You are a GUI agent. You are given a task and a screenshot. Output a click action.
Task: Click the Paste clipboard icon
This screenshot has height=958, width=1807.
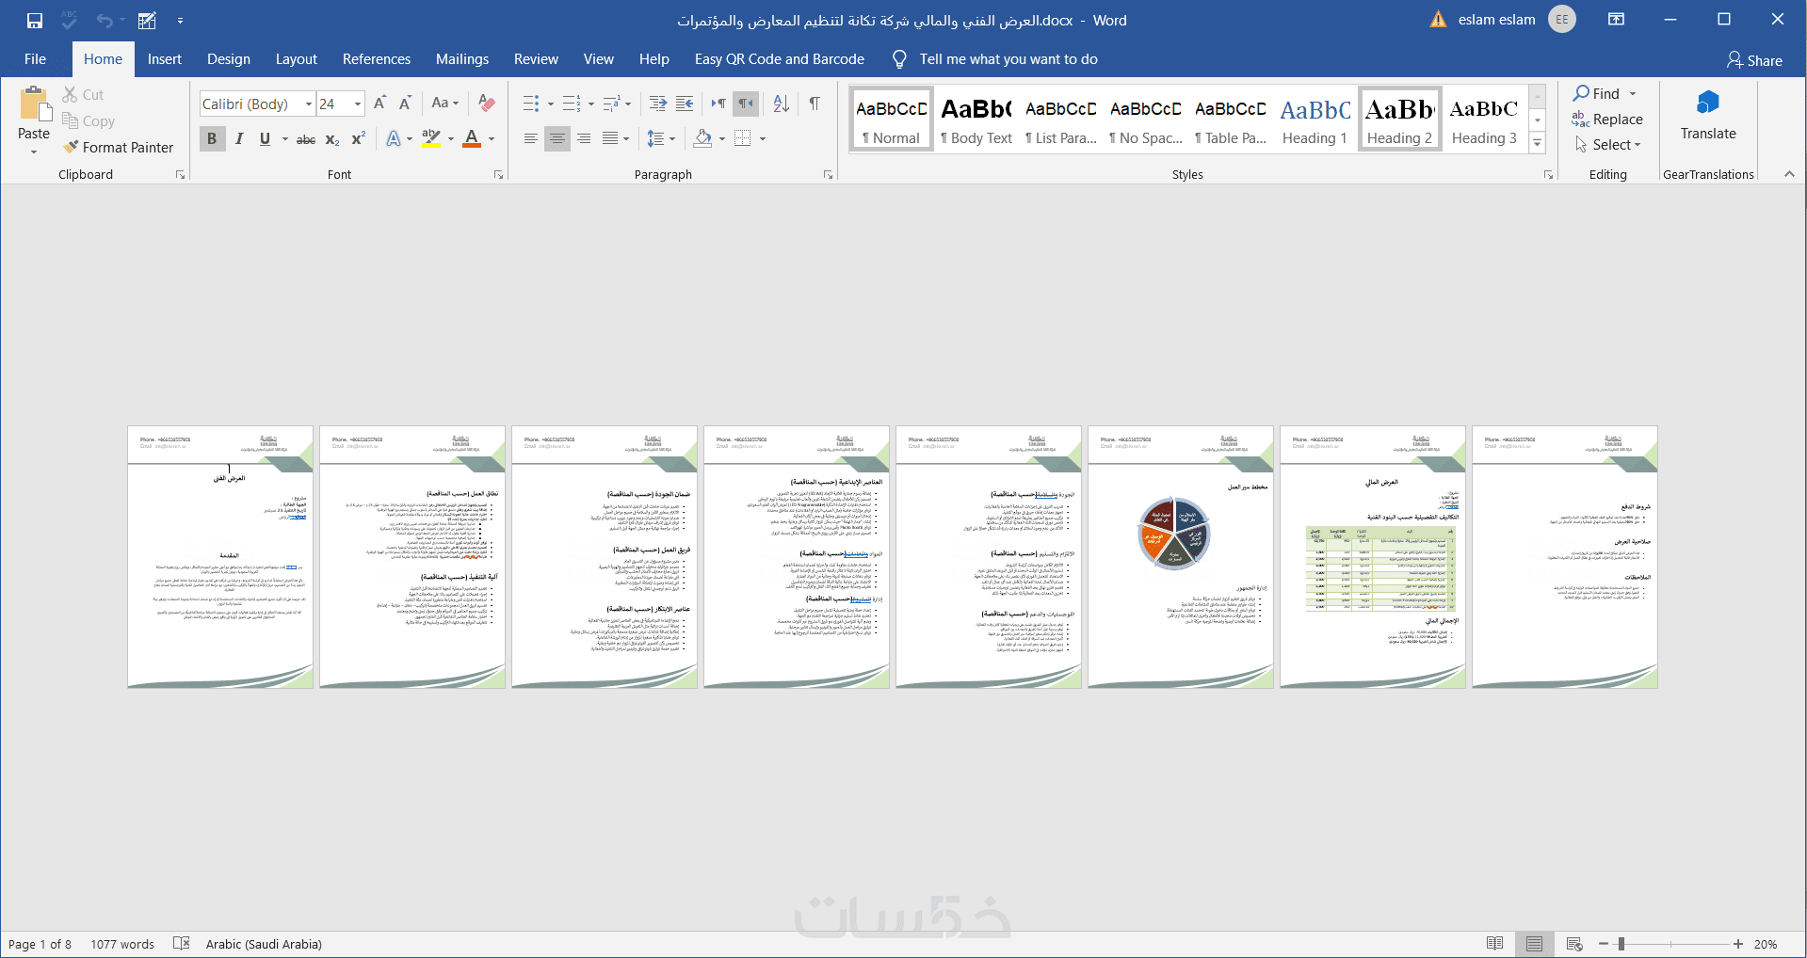point(34,104)
